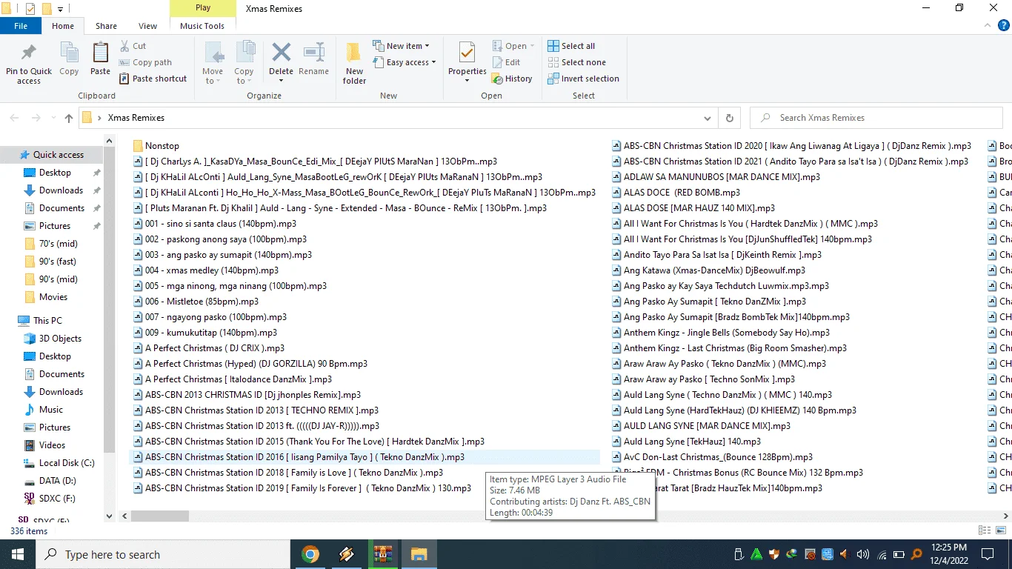
Task: Click Copy path in the ribbon
Action: pos(145,62)
